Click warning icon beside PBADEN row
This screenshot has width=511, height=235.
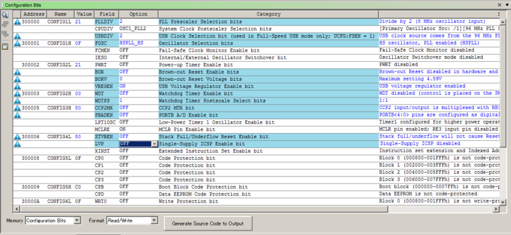tap(17, 115)
